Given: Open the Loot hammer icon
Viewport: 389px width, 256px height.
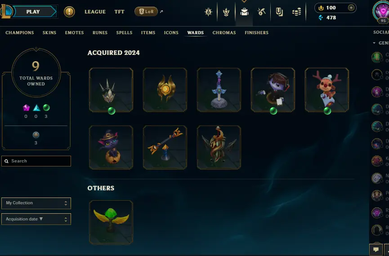Looking at the screenshot, I should coord(261,12).
